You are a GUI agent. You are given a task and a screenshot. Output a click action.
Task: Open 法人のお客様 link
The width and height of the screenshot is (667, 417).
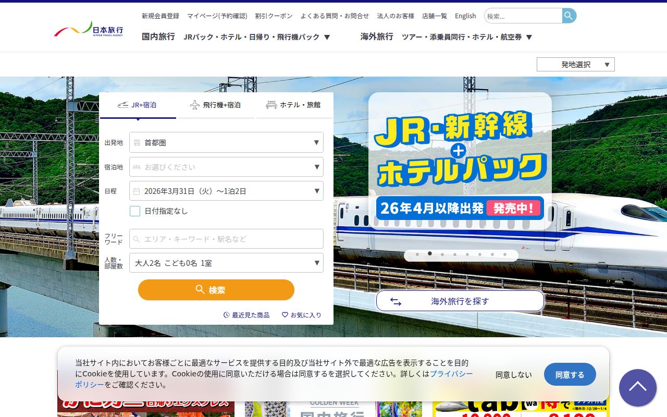396,16
